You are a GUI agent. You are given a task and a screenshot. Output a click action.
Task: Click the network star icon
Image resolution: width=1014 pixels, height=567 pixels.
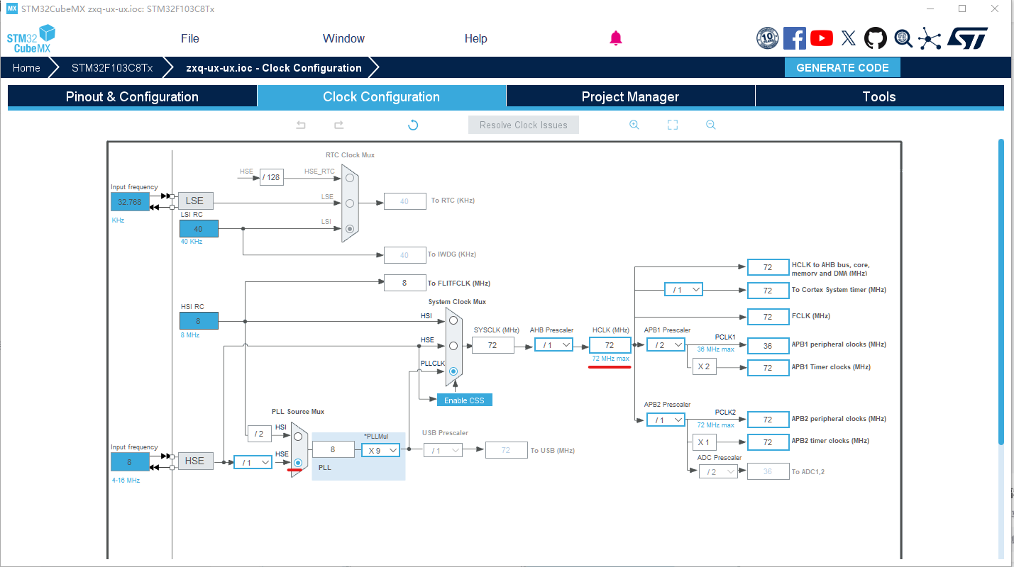coord(930,38)
